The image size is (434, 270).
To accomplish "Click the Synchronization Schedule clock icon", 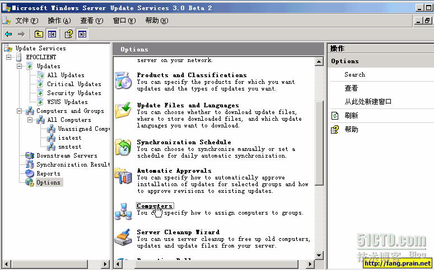I will point(123,147).
